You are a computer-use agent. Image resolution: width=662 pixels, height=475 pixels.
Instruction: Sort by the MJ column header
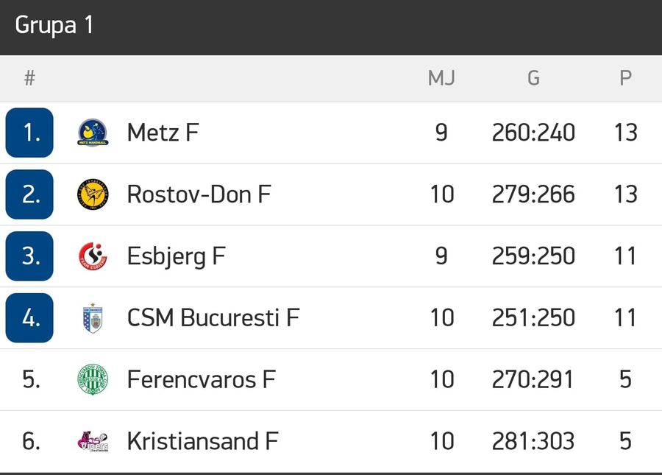click(441, 78)
